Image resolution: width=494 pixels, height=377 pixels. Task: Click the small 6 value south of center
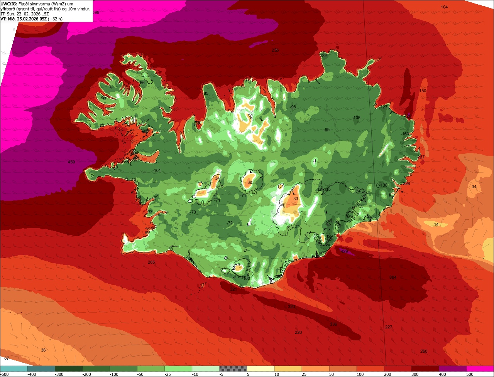tap(248, 224)
